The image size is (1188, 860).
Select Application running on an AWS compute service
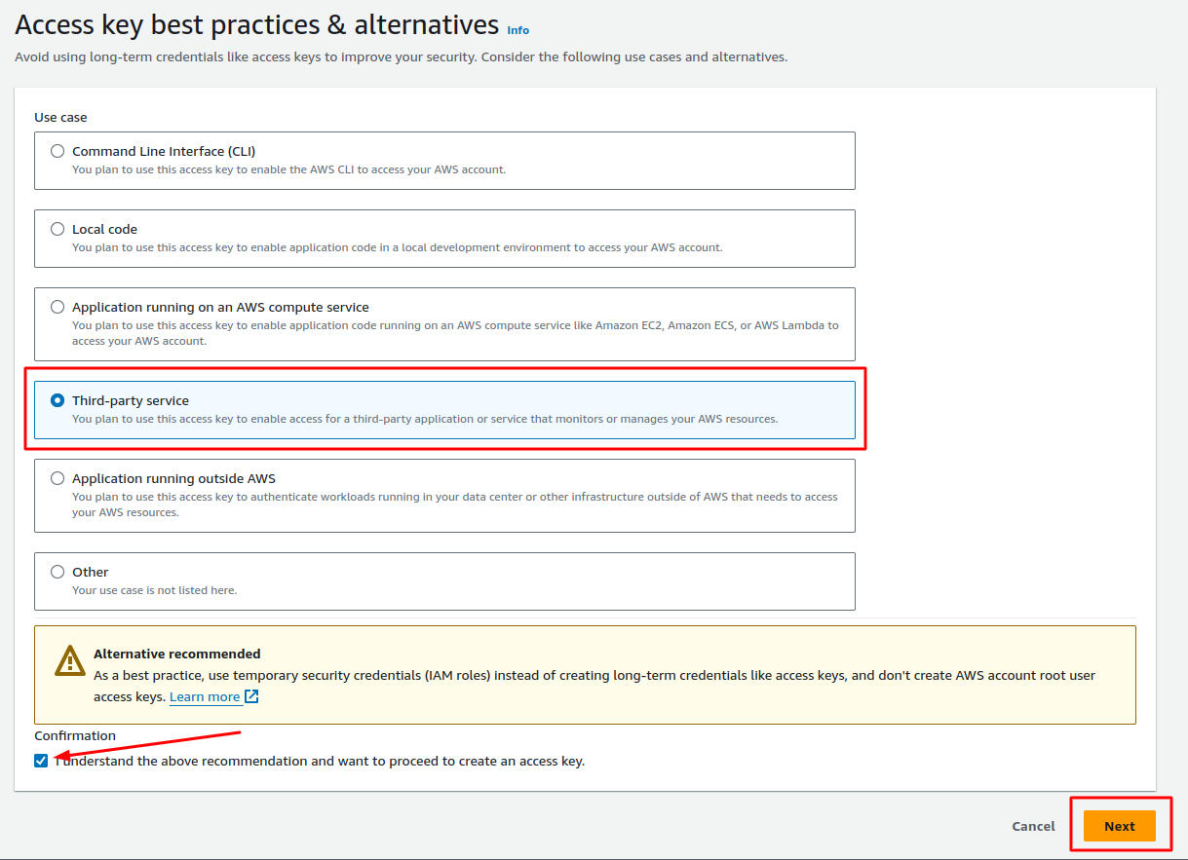57,307
